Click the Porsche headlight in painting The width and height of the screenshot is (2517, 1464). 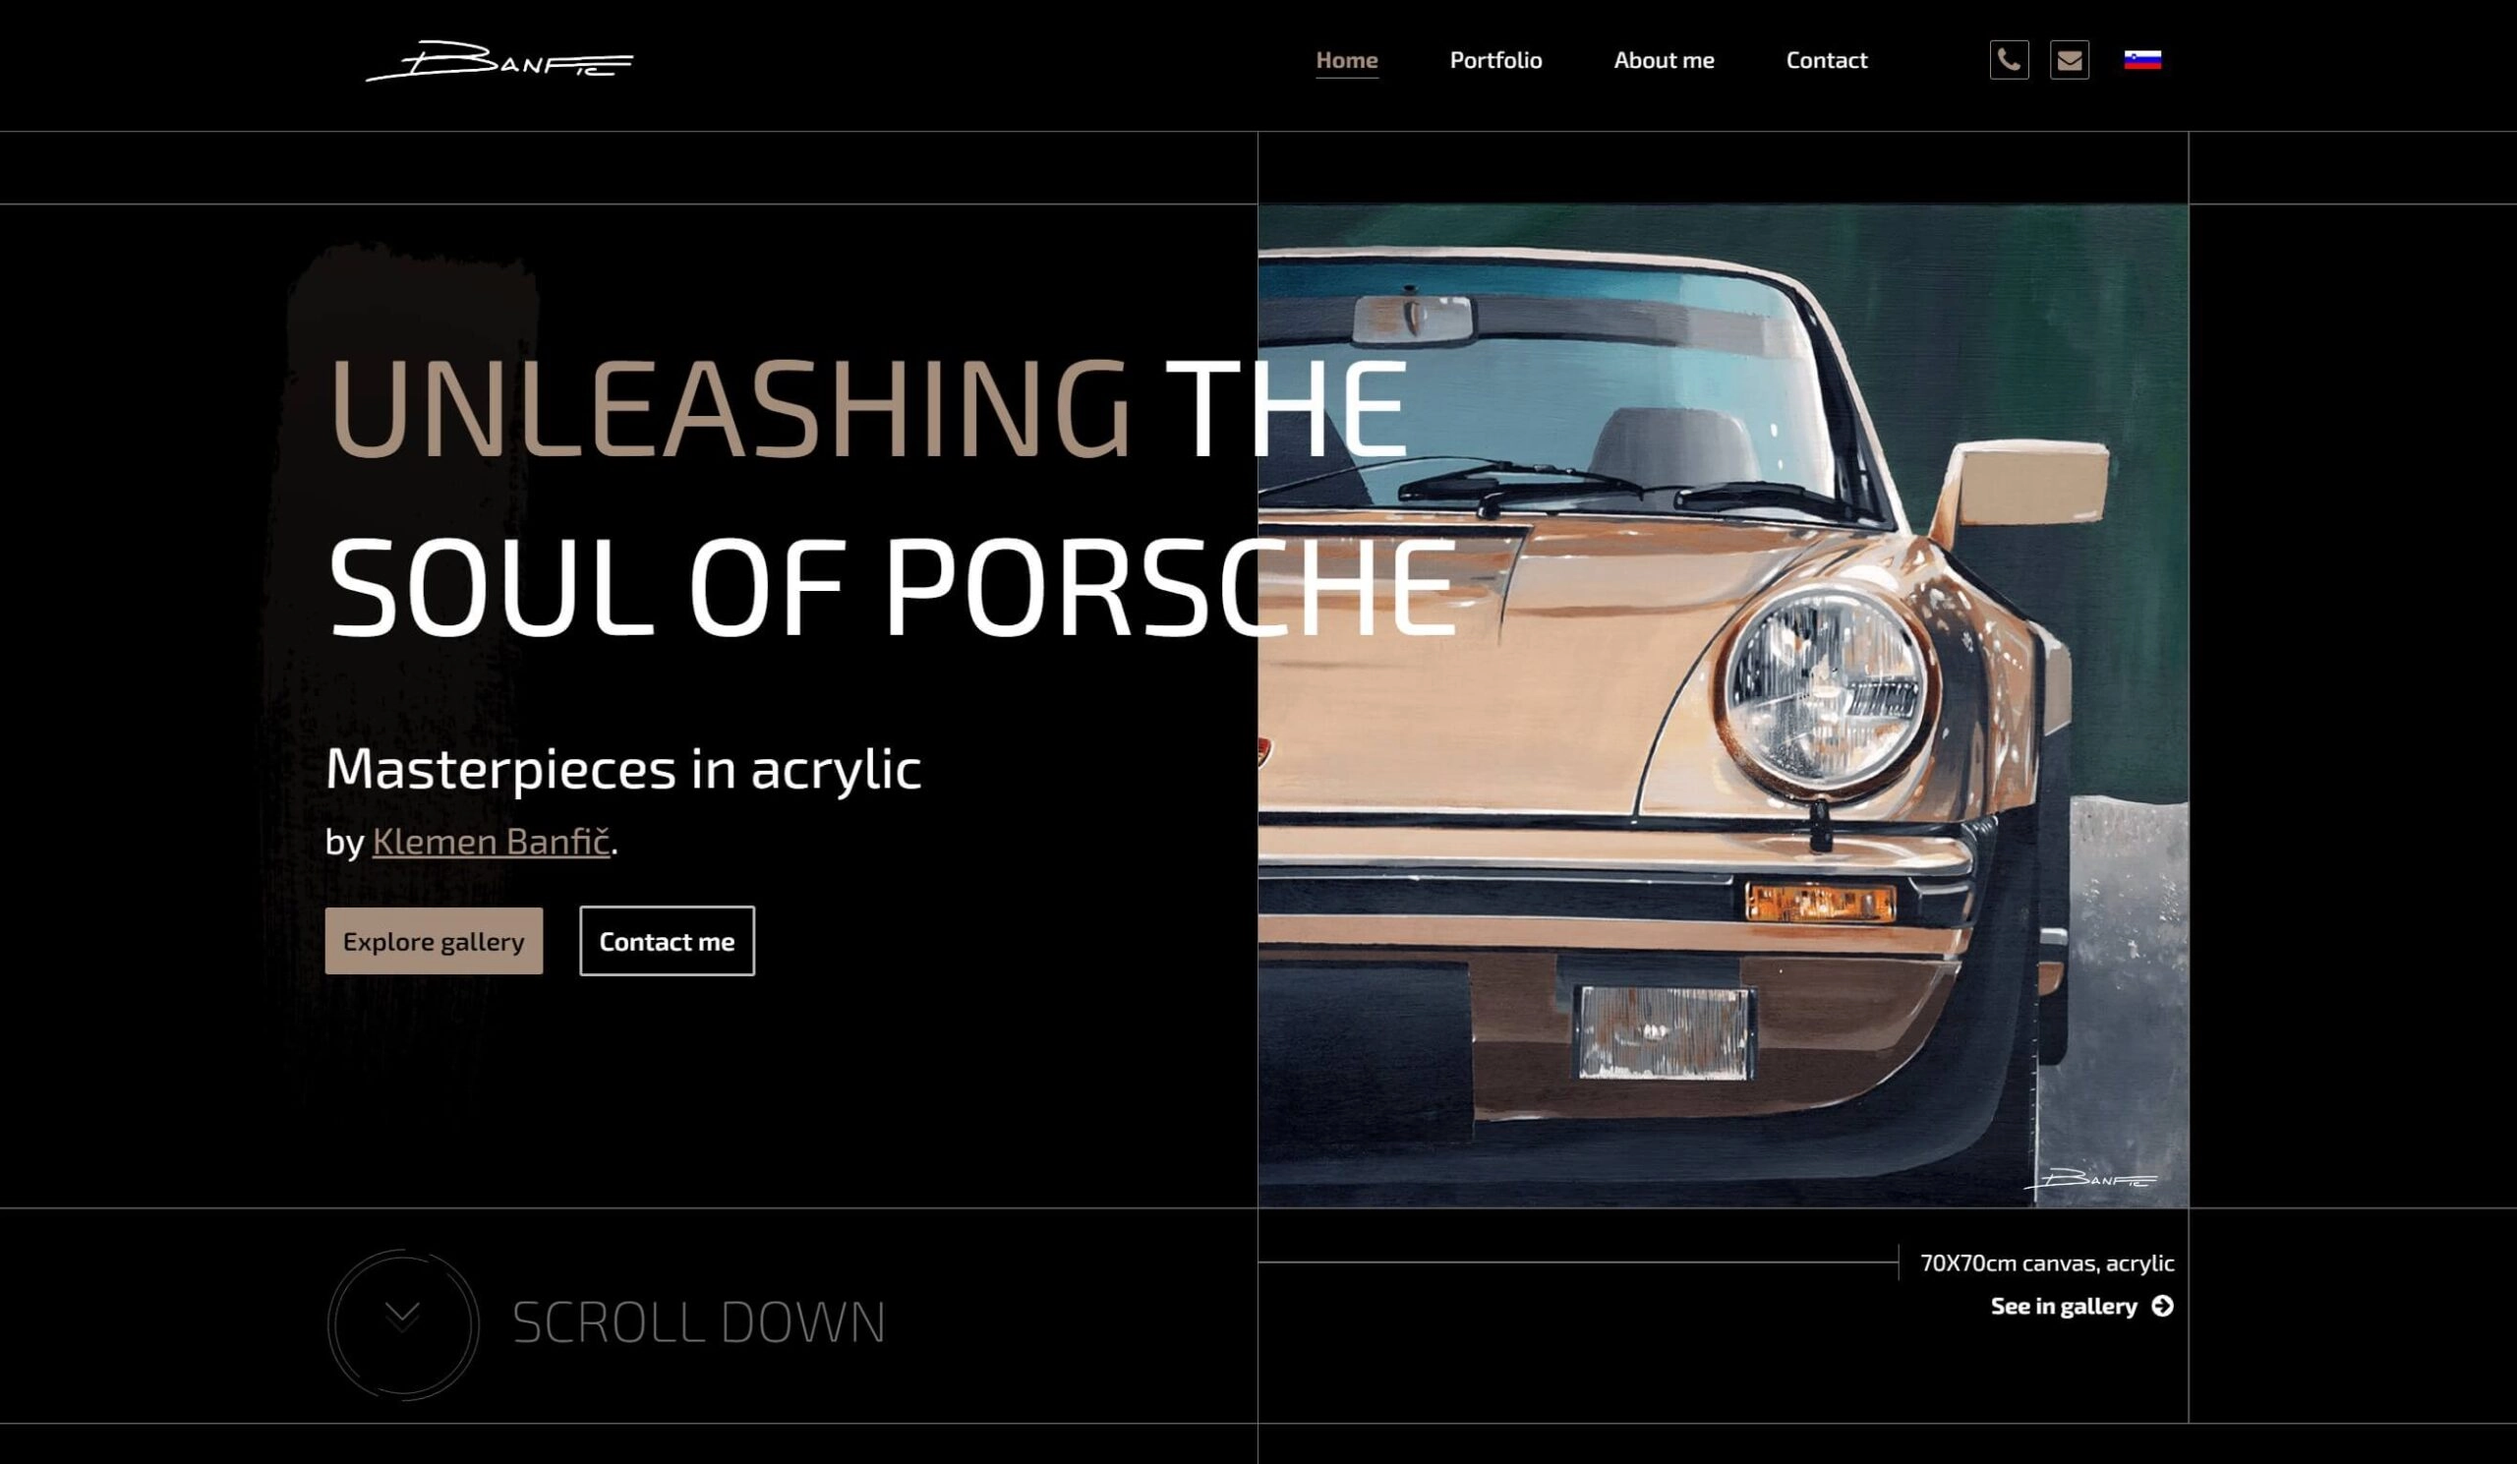coord(1825,691)
